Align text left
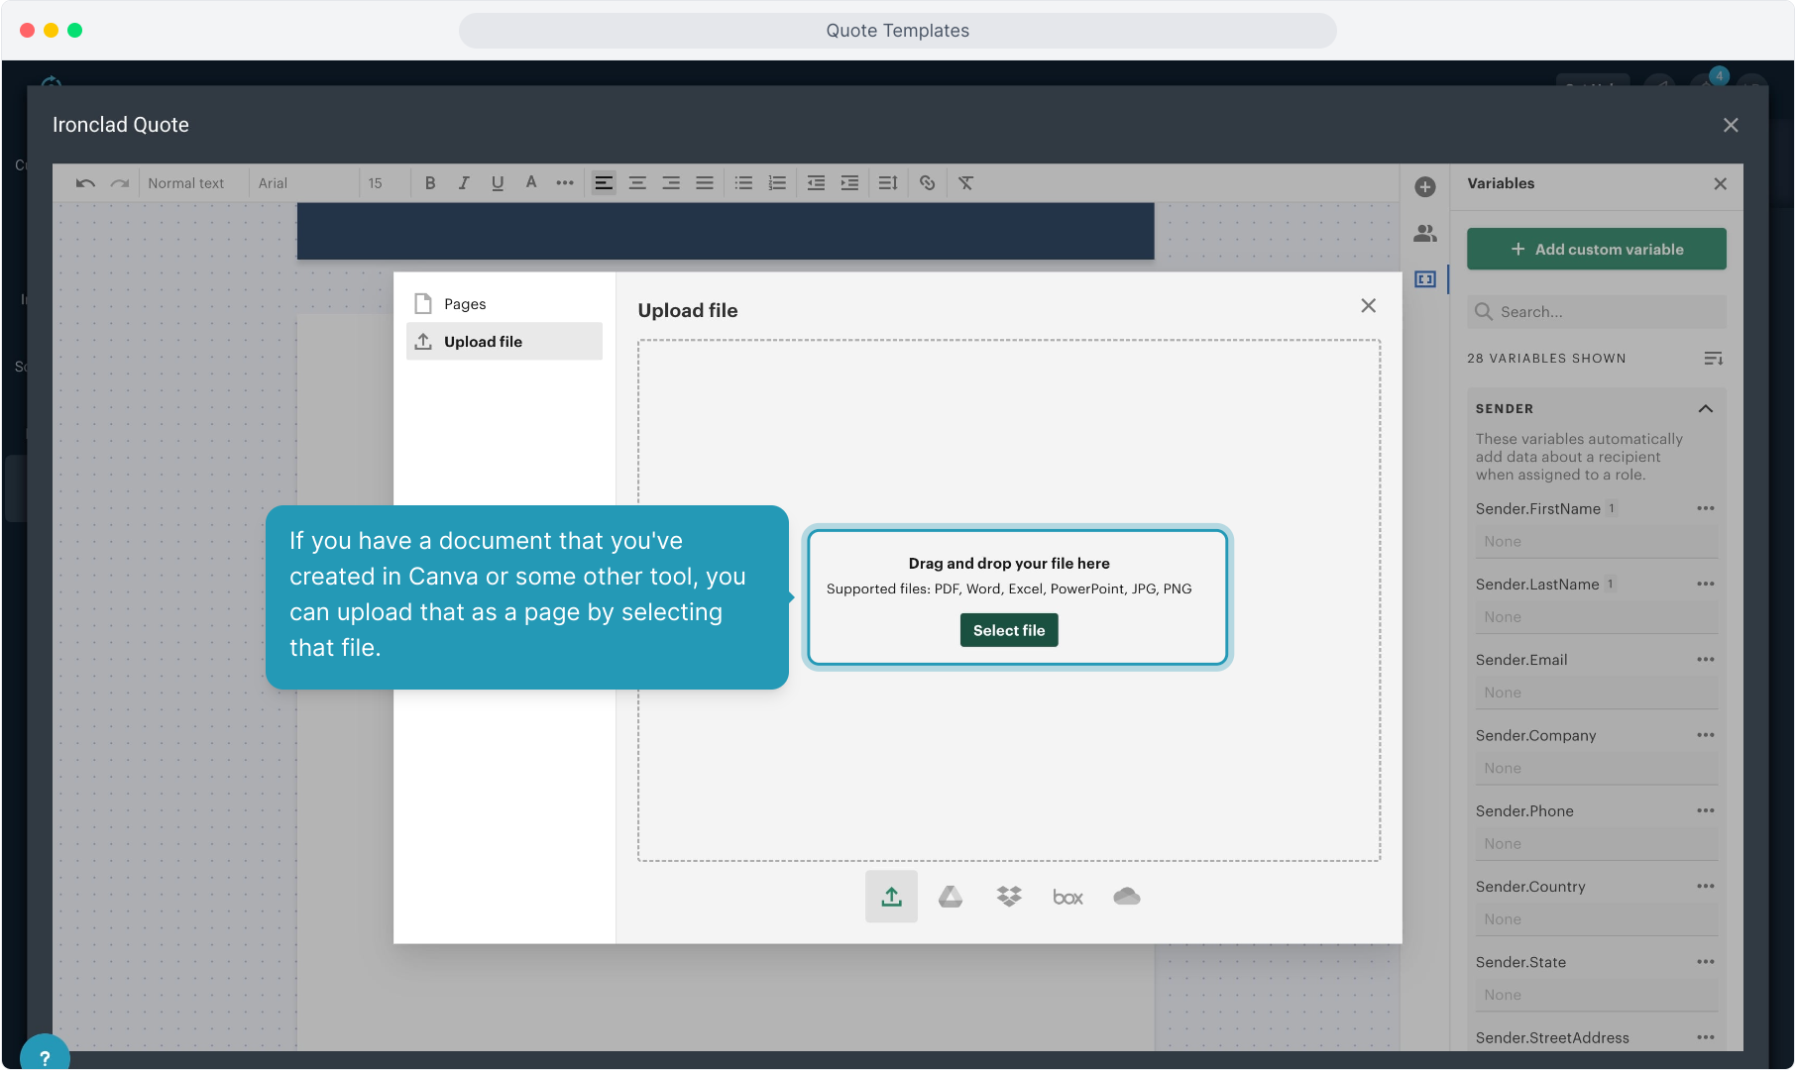1796x1070 pixels. 604,183
